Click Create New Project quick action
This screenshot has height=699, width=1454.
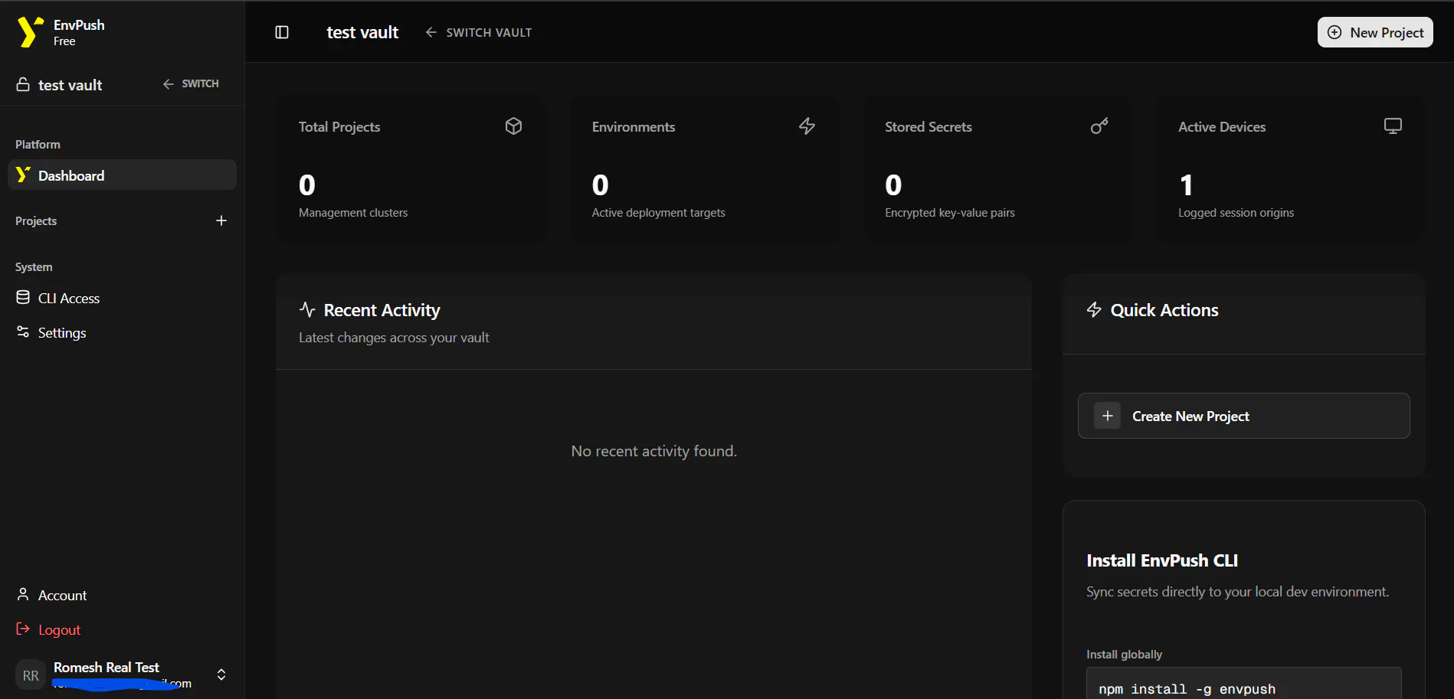point(1244,416)
